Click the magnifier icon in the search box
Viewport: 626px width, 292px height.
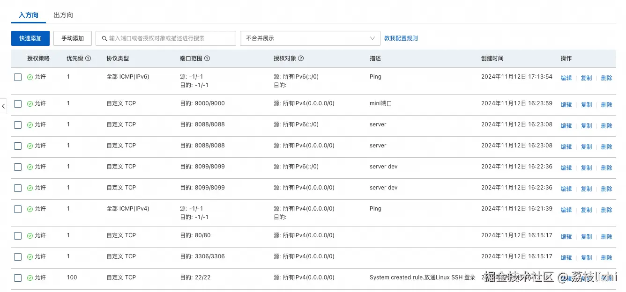tap(104, 38)
